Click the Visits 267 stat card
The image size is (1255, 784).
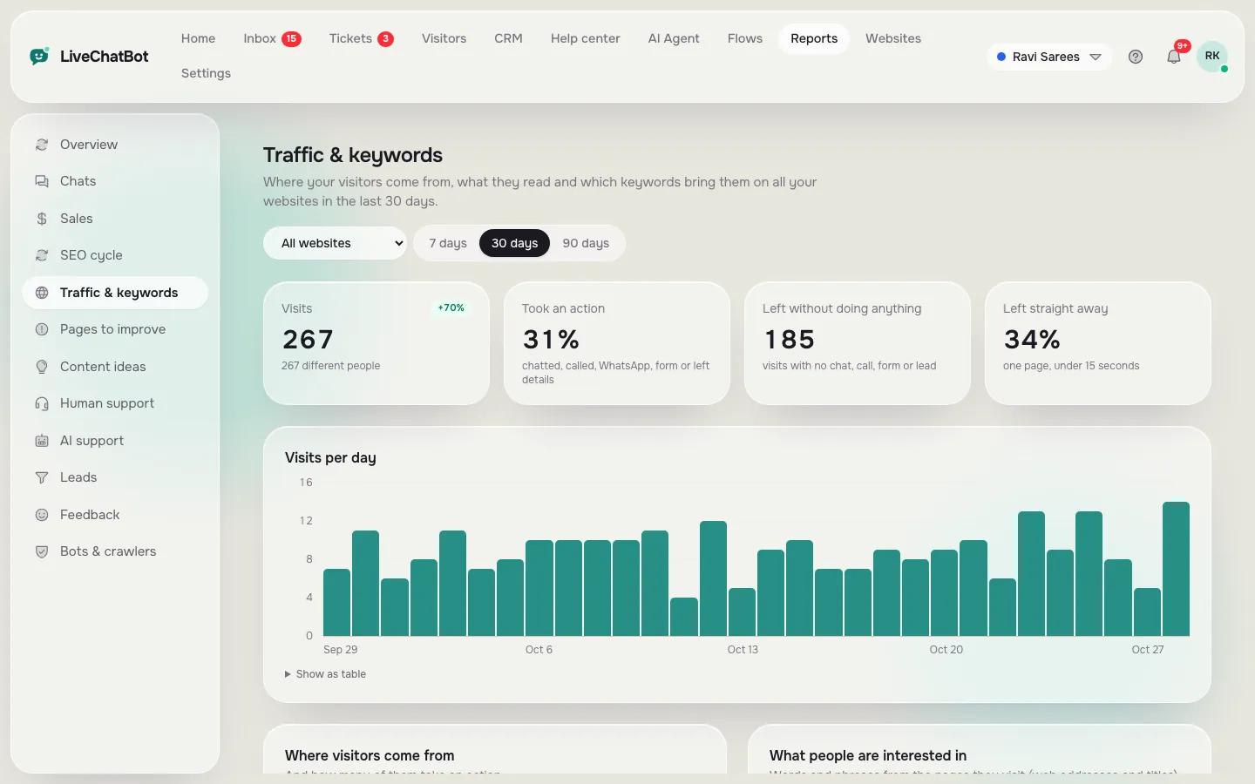click(x=376, y=343)
